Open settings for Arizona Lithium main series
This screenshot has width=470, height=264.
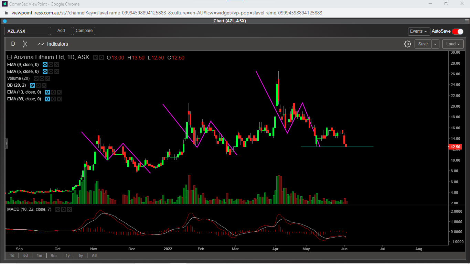coord(102,58)
